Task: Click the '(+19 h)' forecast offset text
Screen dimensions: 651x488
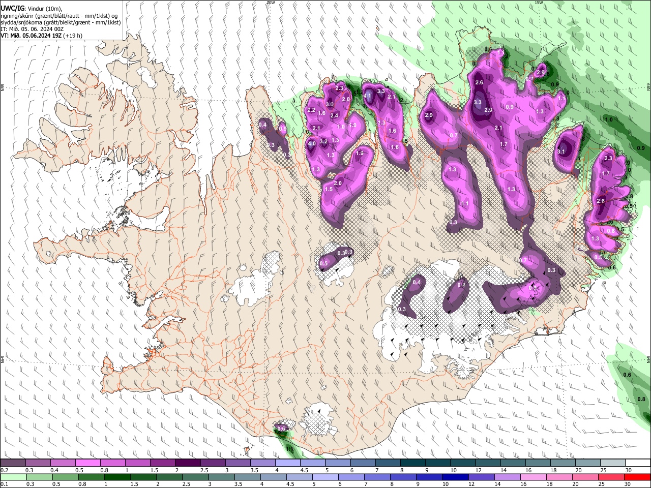Action: point(73,36)
